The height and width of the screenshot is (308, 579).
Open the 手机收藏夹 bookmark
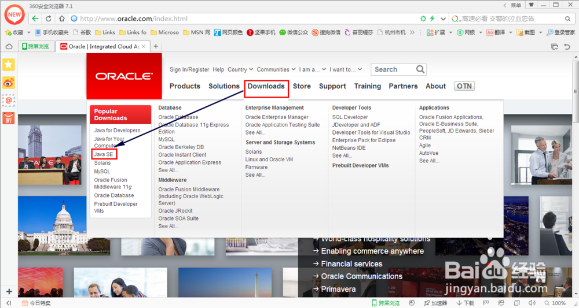pyautogui.click(x=52, y=32)
